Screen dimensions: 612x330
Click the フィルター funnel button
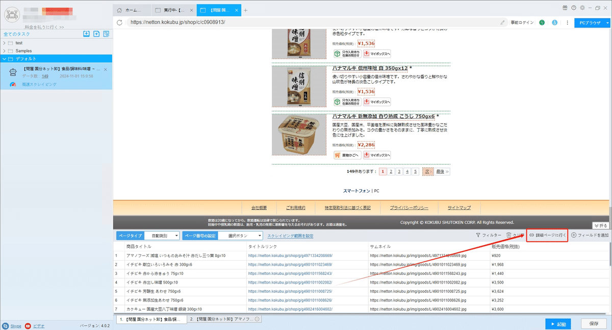point(489,235)
